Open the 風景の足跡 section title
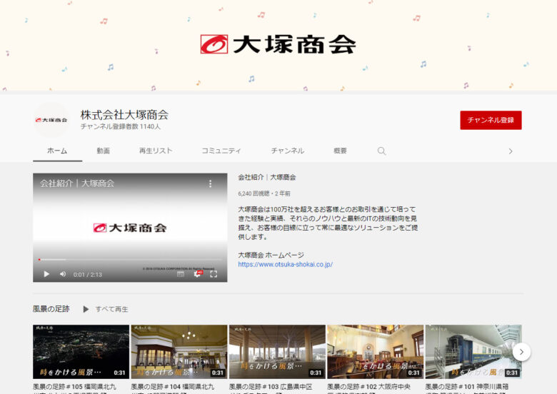Viewport: 557px width, 394px height. 51,309
